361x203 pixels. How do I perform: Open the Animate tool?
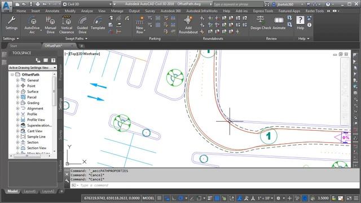[x=279, y=23]
